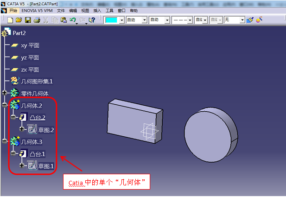The image size is (286, 197).
Task: Open the dashed line type dropdown
Action: pyautogui.click(x=189, y=20)
